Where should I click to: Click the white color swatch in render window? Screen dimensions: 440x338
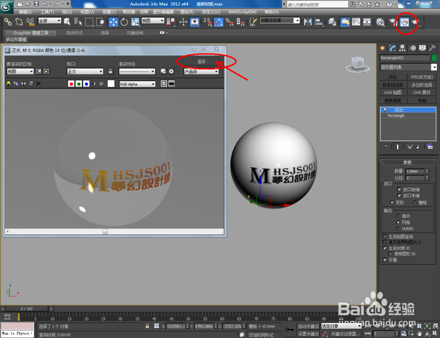click(x=111, y=84)
